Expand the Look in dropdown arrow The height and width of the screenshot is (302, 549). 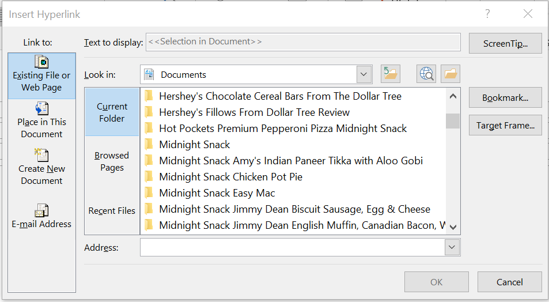tap(364, 74)
